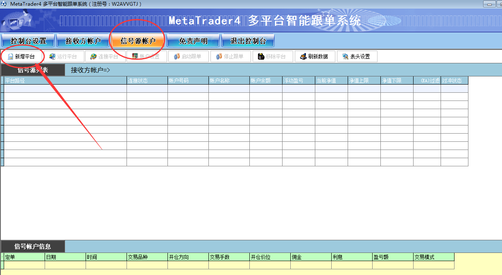Click the 运行平台 toolbar button

[x=63, y=56]
